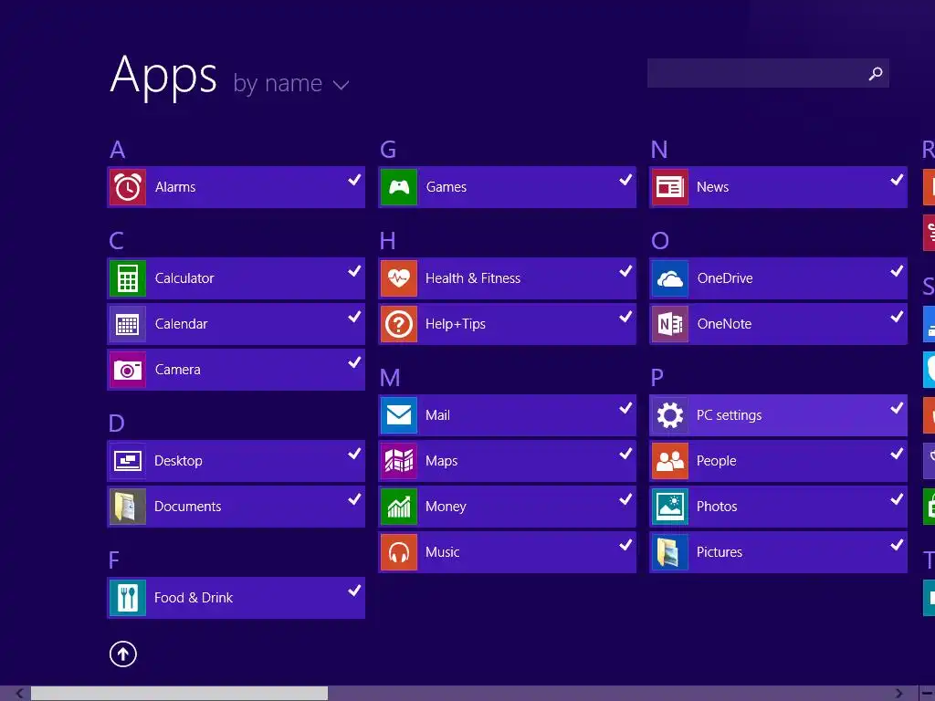Image resolution: width=935 pixels, height=701 pixels.
Task: Click the scrollbar left arrow
Action: click(x=19, y=694)
